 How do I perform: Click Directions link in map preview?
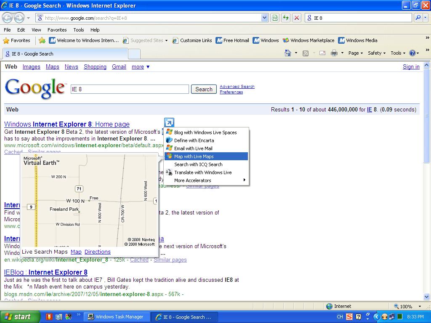click(98, 252)
